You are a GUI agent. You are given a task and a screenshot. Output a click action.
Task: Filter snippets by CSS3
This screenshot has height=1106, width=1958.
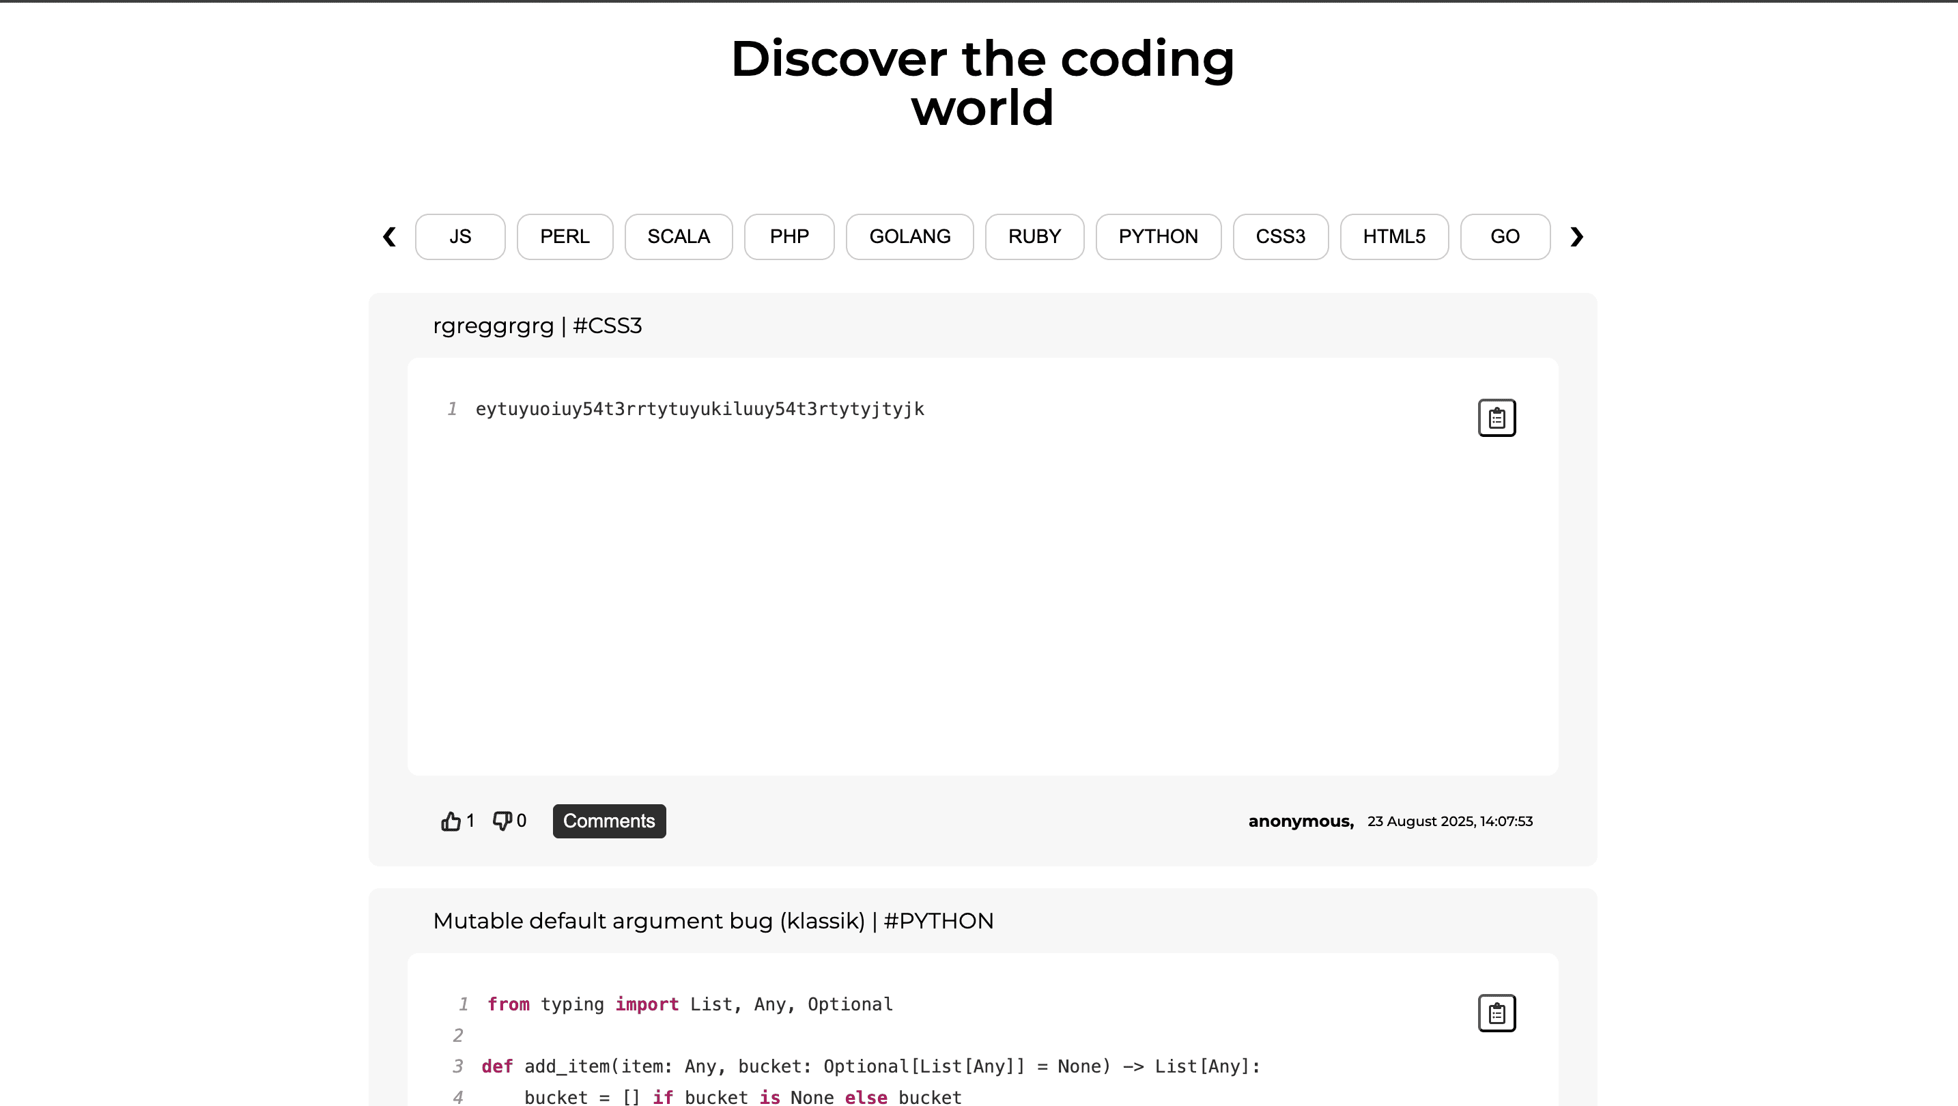pyautogui.click(x=1280, y=236)
